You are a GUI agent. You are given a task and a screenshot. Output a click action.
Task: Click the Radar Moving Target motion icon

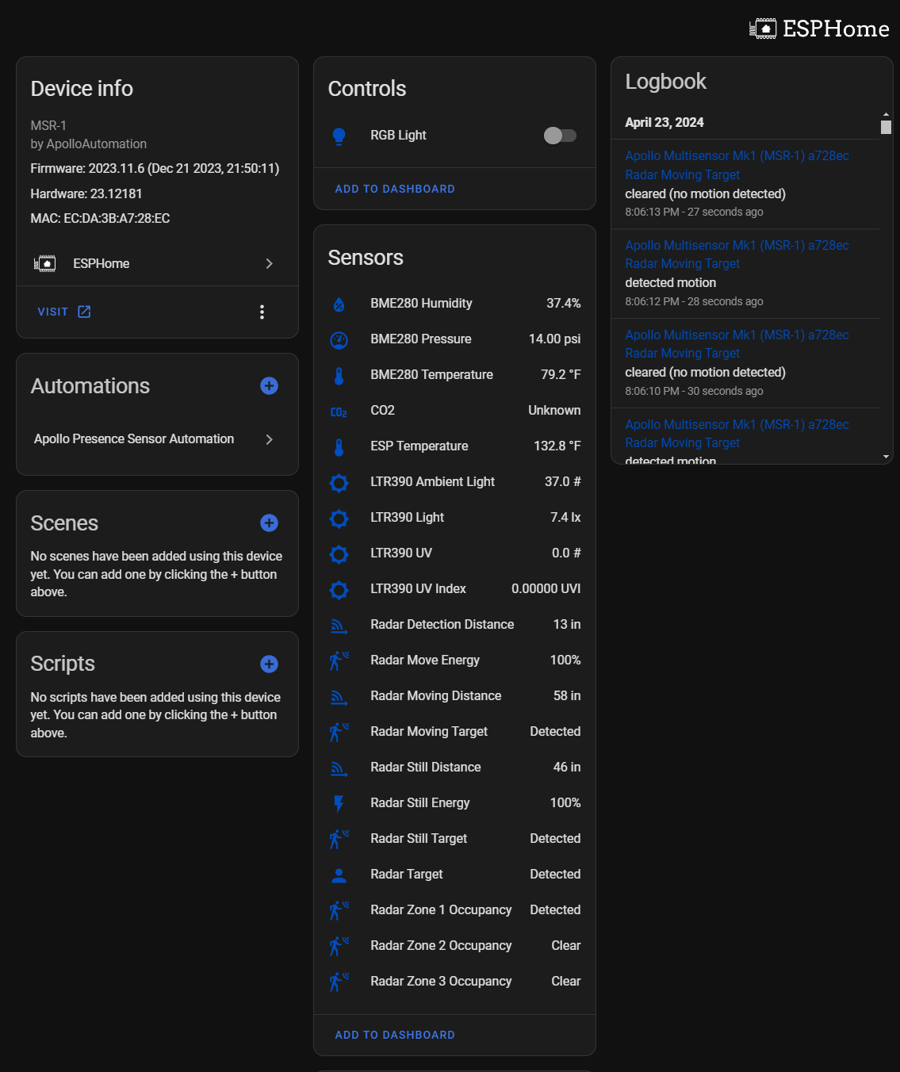[339, 732]
